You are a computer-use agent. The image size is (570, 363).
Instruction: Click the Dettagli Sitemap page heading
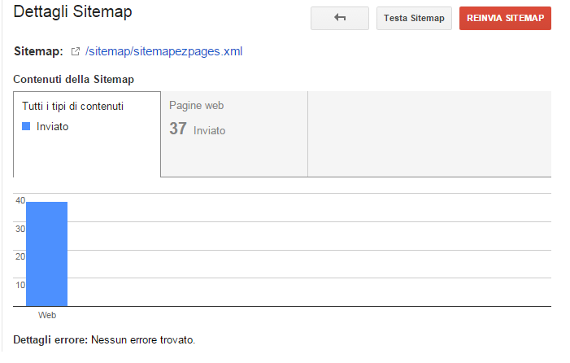click(72, 11)
